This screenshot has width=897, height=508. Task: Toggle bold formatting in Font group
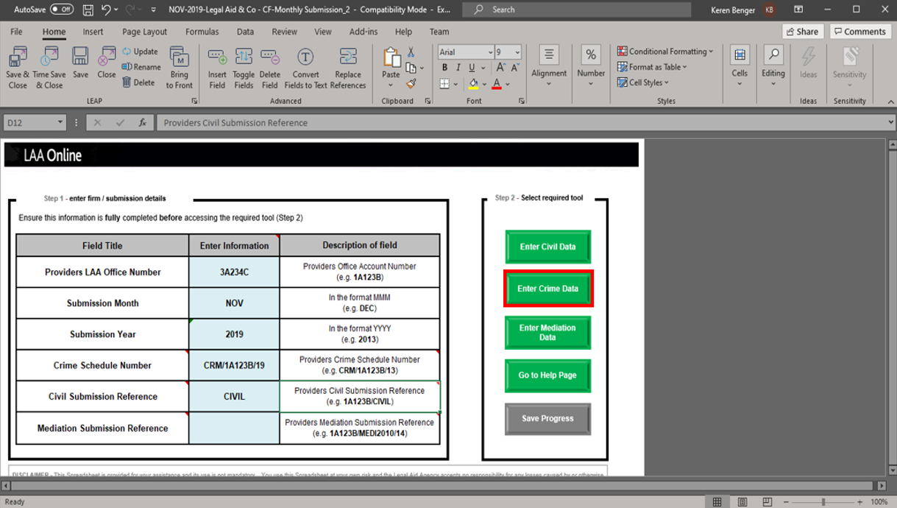click(x=444, y=68)
